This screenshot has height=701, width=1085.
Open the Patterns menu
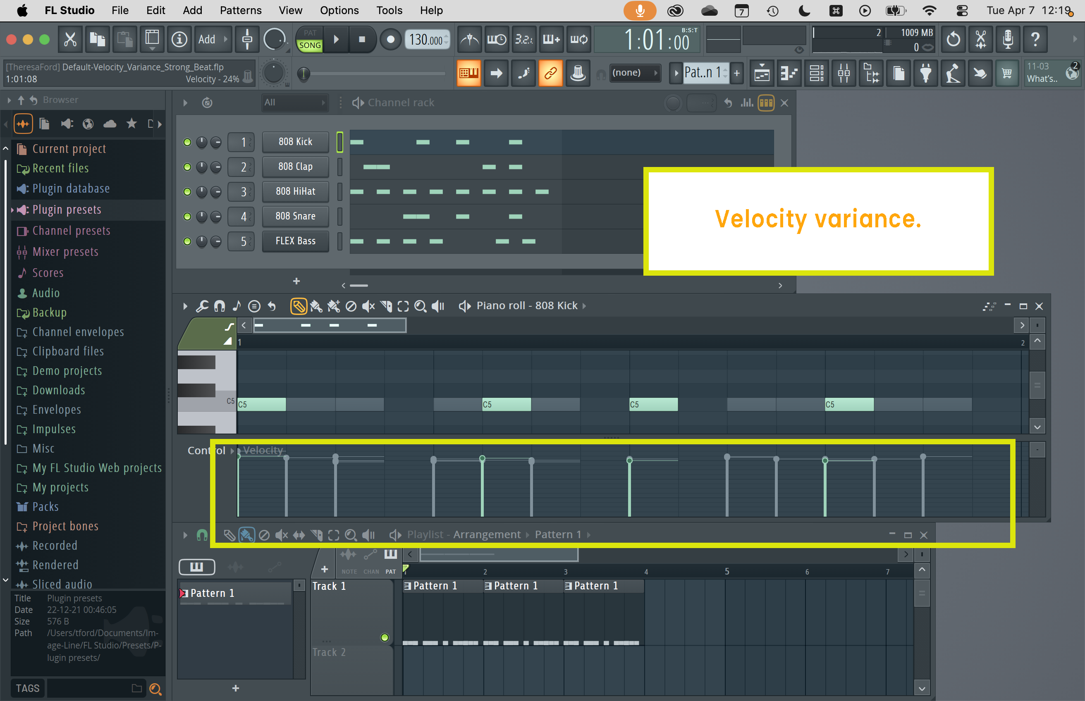(240, 10)
